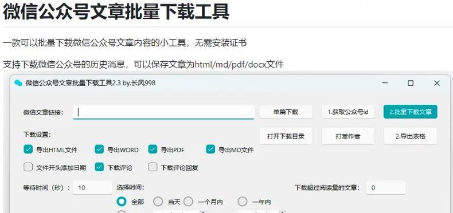Uncheck 导出HTML文件 checkbox
This screenshot has width=453, height=213.
[x=28, y=149]
